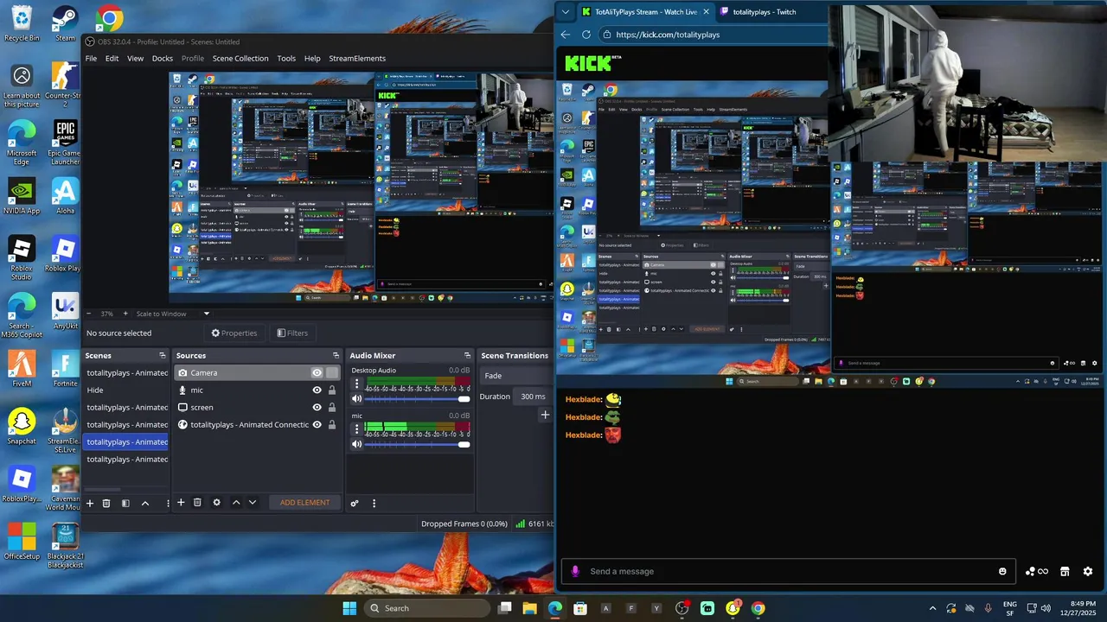Zoom out the OBS preview

click(87, 314)
